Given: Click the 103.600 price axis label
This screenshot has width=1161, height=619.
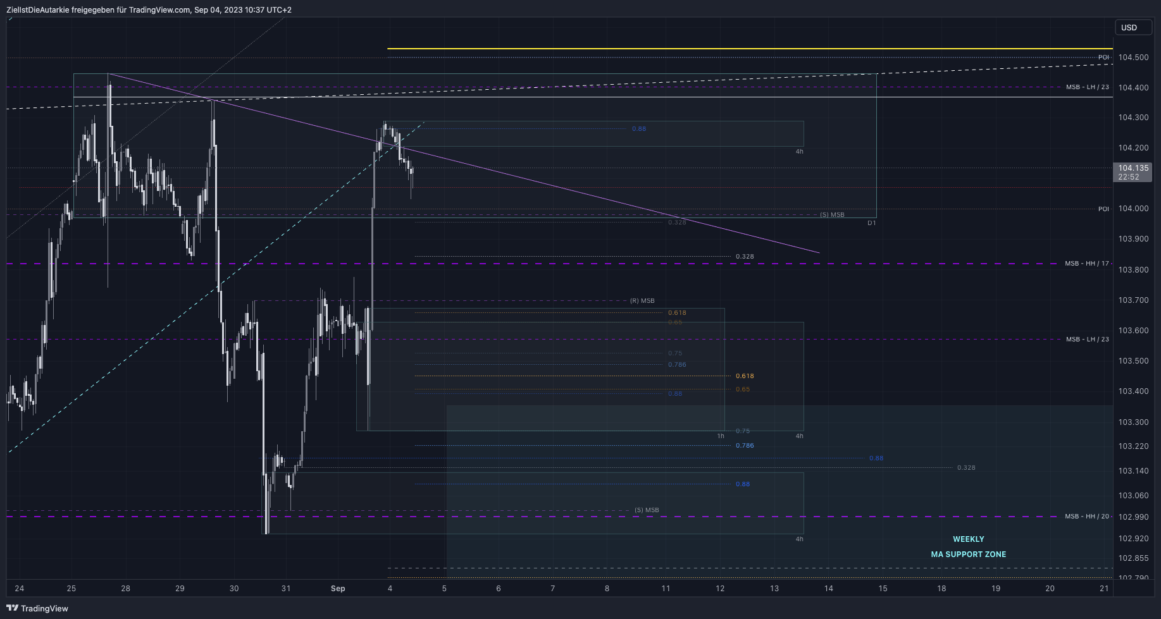Looking at the screenshot, I should [x=1133, y=331].
